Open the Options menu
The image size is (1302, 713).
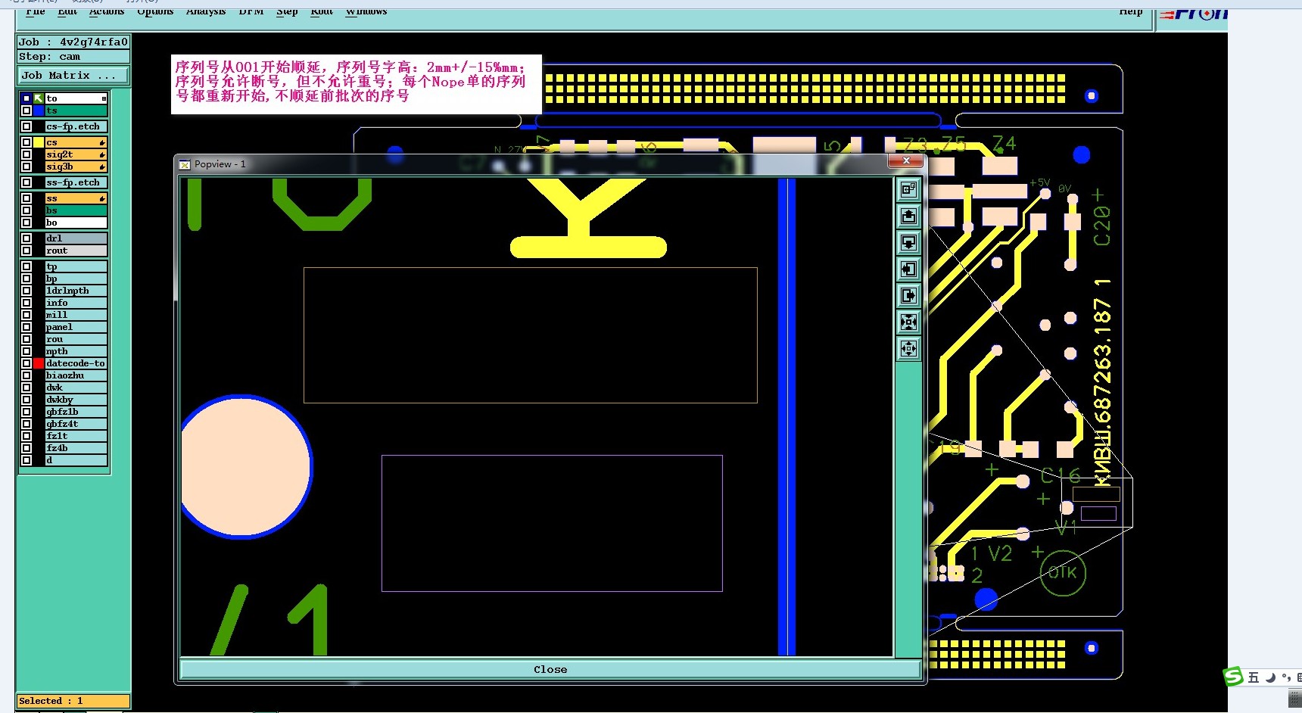[x=155, y=11]
